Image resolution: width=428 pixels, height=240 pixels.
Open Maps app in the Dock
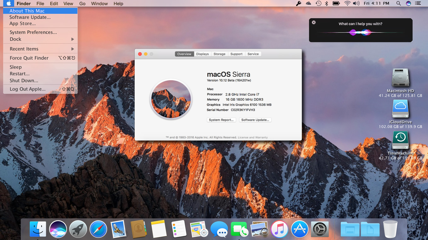point(199,229)
